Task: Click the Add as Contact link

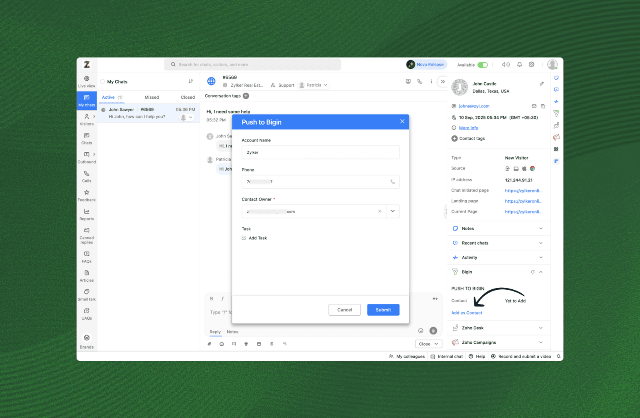Action: click(x=467, y=313)
